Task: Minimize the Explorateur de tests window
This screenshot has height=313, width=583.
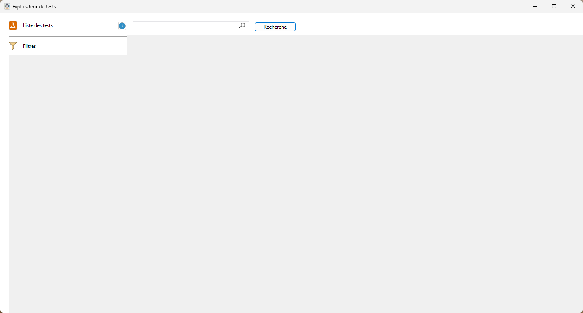Action: [x=535, y=6]
